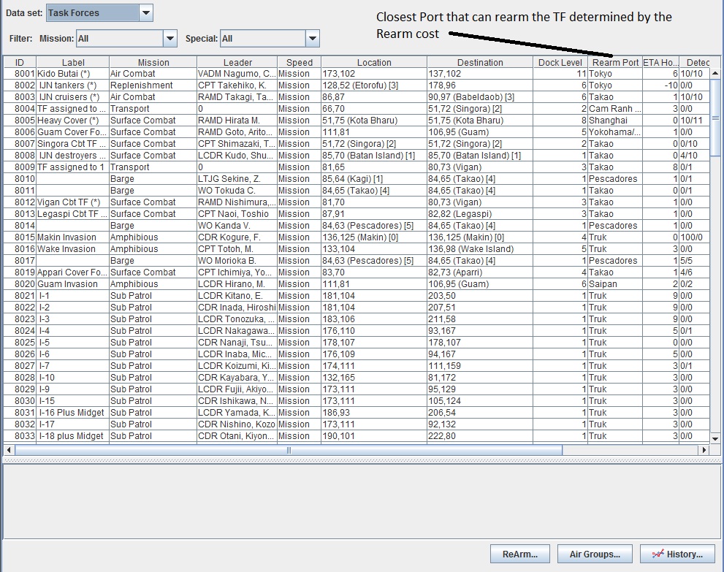Click leader CDR Nishino, Kozo
Viewport: 724px width, 572px height.
(237, 424)
